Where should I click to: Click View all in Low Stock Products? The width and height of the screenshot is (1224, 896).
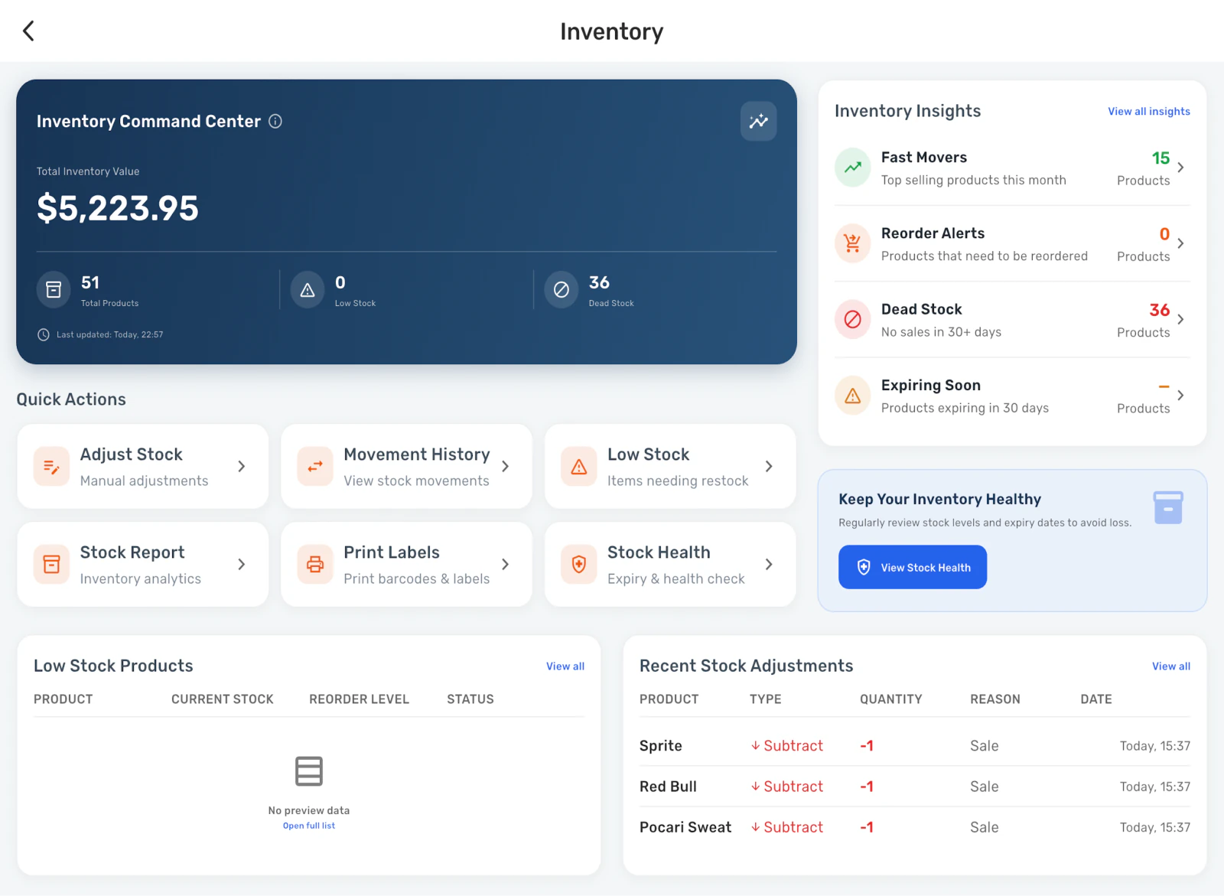pos(565,666)
